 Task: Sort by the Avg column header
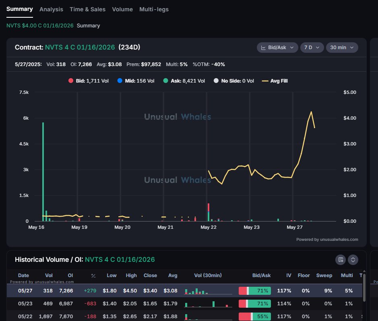[173, 275]
